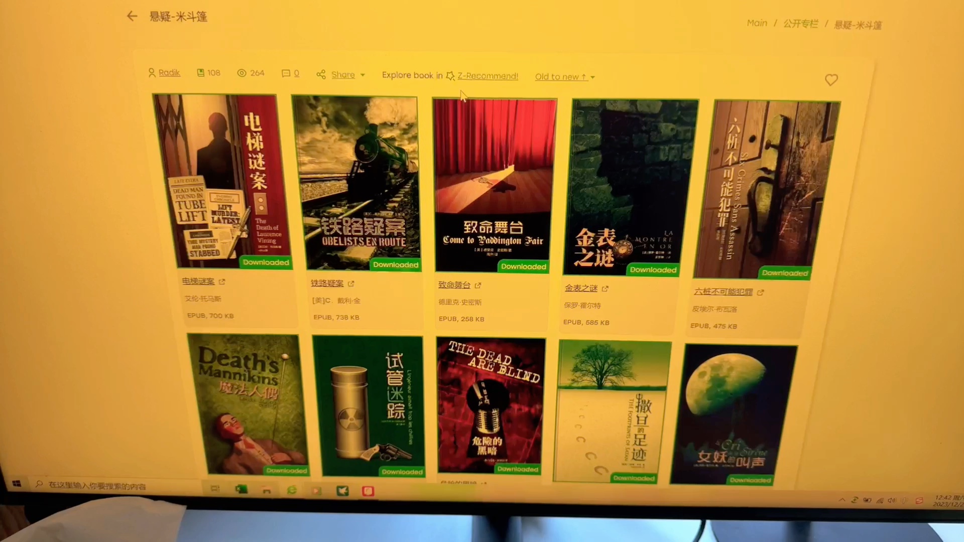Click author 保罗·霍尔特 under 金表之谜
Viewport: 964px width, 542px height.
582,305
